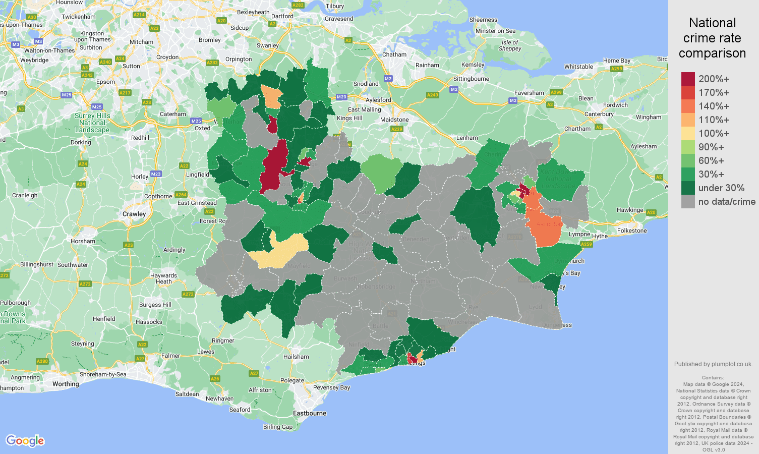Click the A249 road shield near Sittingbourne
Image resolution: width=759 pixels, height=454 pixels.
point(433,95)
